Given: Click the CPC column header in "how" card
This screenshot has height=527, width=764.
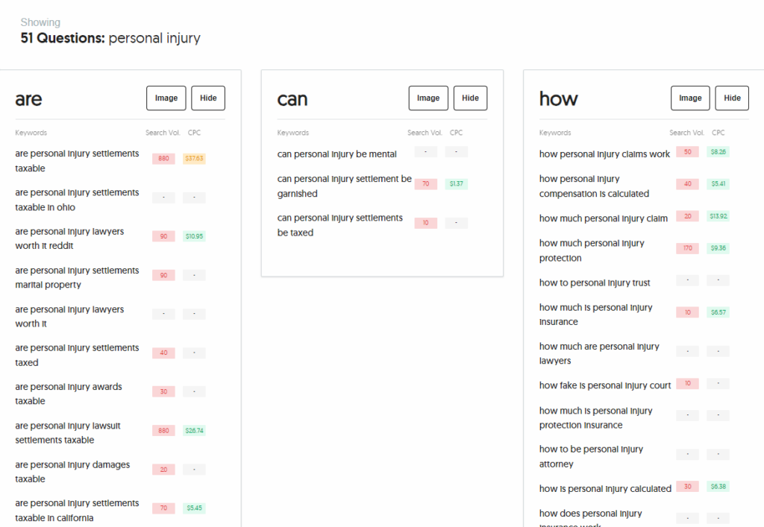Looking at the screenshot, I should click(x=718, y=133).
